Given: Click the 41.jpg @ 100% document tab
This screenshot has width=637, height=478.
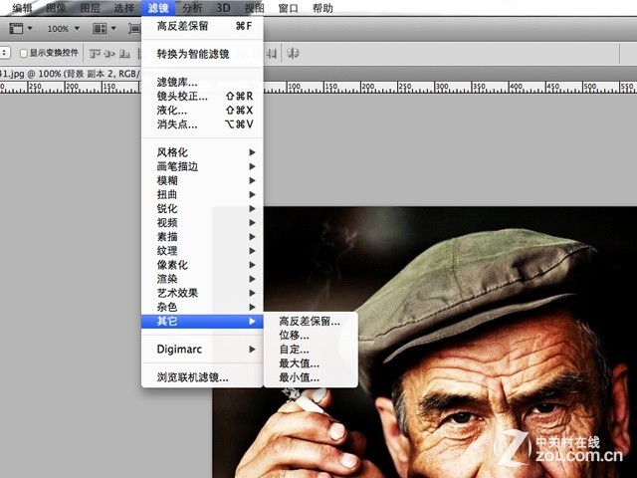Looking at the screenshot, I should [x=70, y=74].
